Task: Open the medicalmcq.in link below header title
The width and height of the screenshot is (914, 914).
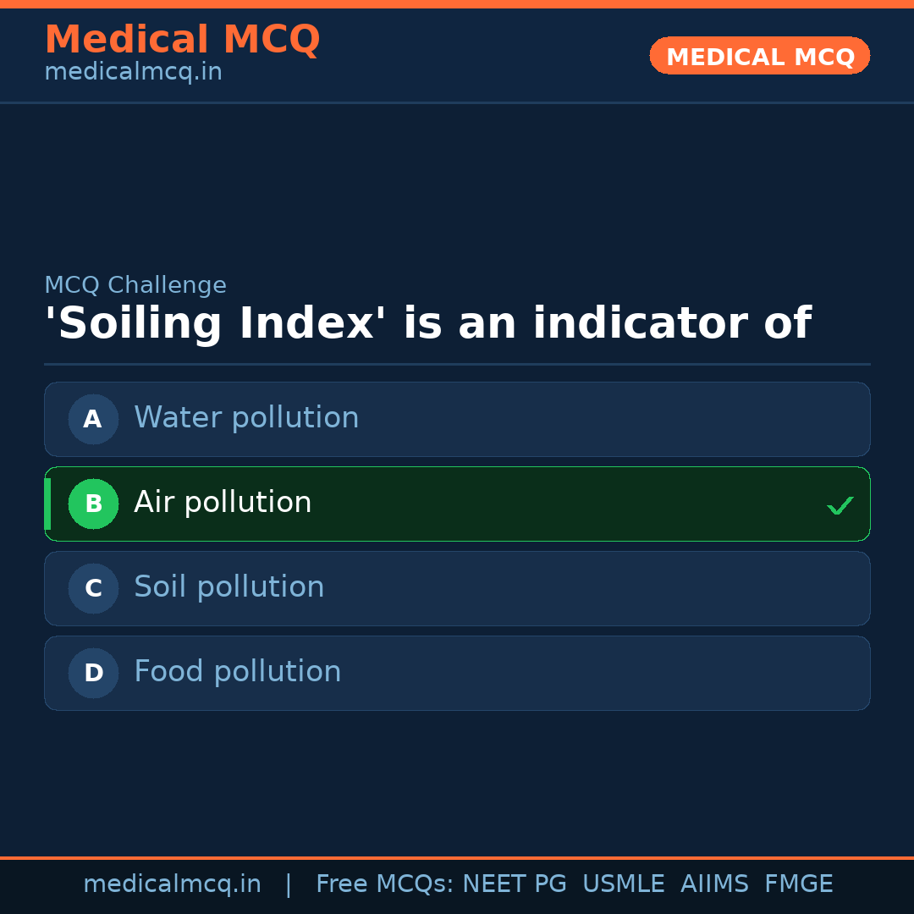Action: (133, 73)
